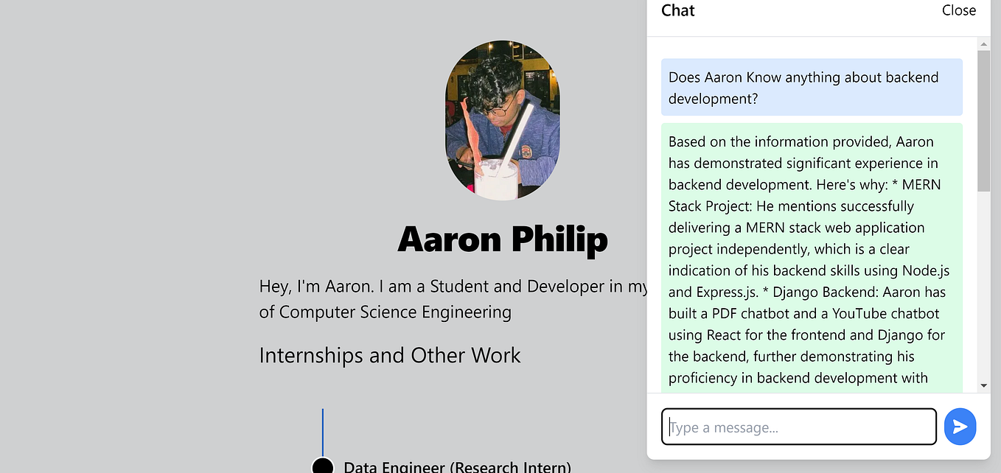Close the chat panel

coord(958,10)
